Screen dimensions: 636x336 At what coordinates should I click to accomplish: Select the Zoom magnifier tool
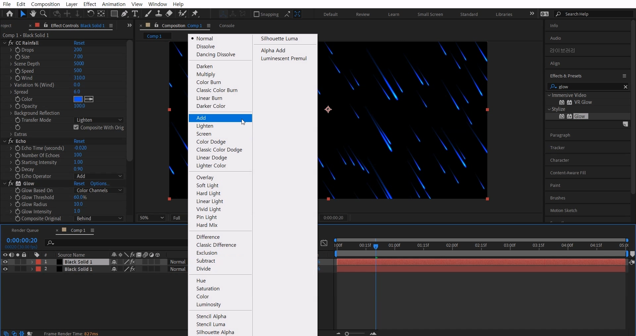point(43,14)
